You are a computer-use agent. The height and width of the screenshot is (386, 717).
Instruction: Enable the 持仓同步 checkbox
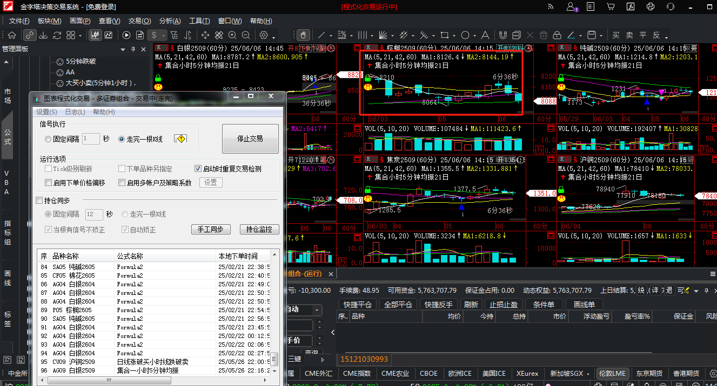(x=39, y=201)
